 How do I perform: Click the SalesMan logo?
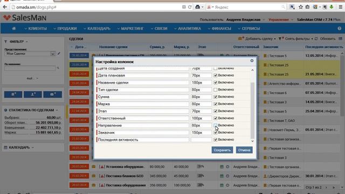tap(25, 18)
